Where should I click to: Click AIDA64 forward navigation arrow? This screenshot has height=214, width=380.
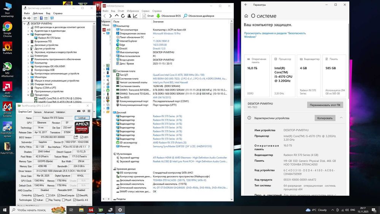[111, 16]
